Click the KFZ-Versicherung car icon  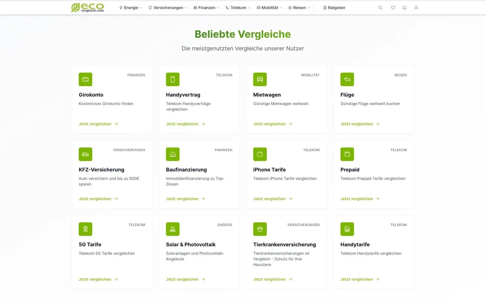85,154
